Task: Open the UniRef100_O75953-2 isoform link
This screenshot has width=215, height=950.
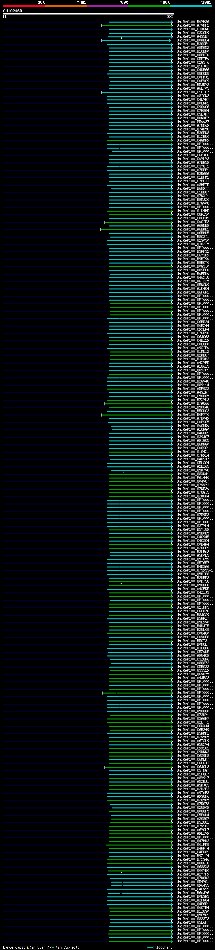Action: click(195, 571)
